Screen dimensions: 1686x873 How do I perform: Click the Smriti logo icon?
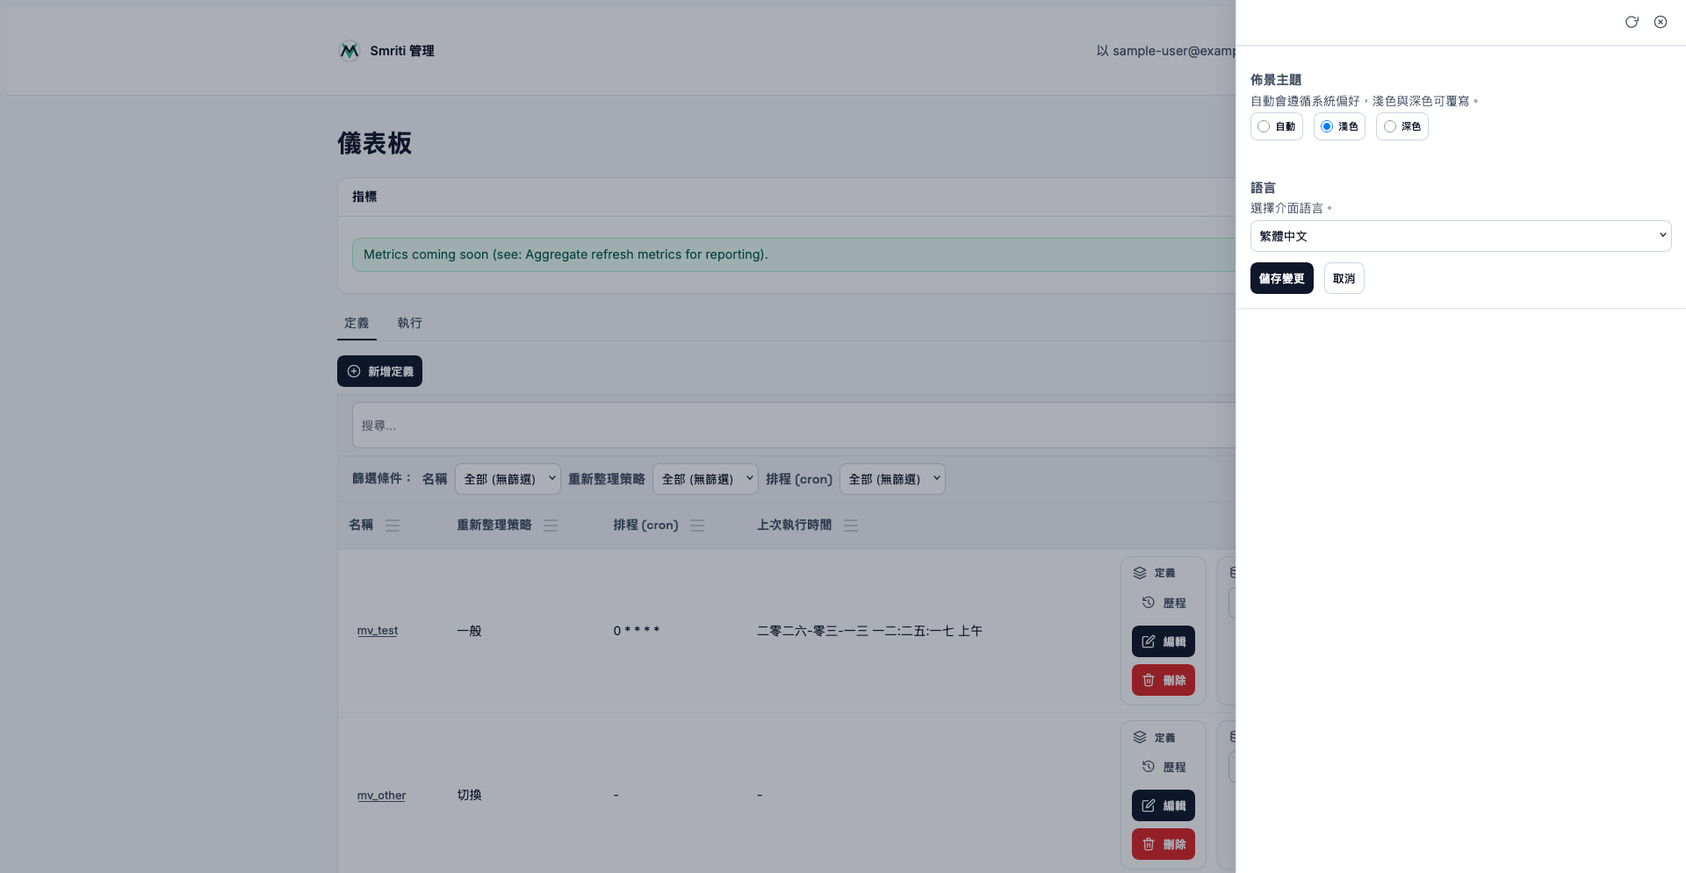(x=349, y=51)
